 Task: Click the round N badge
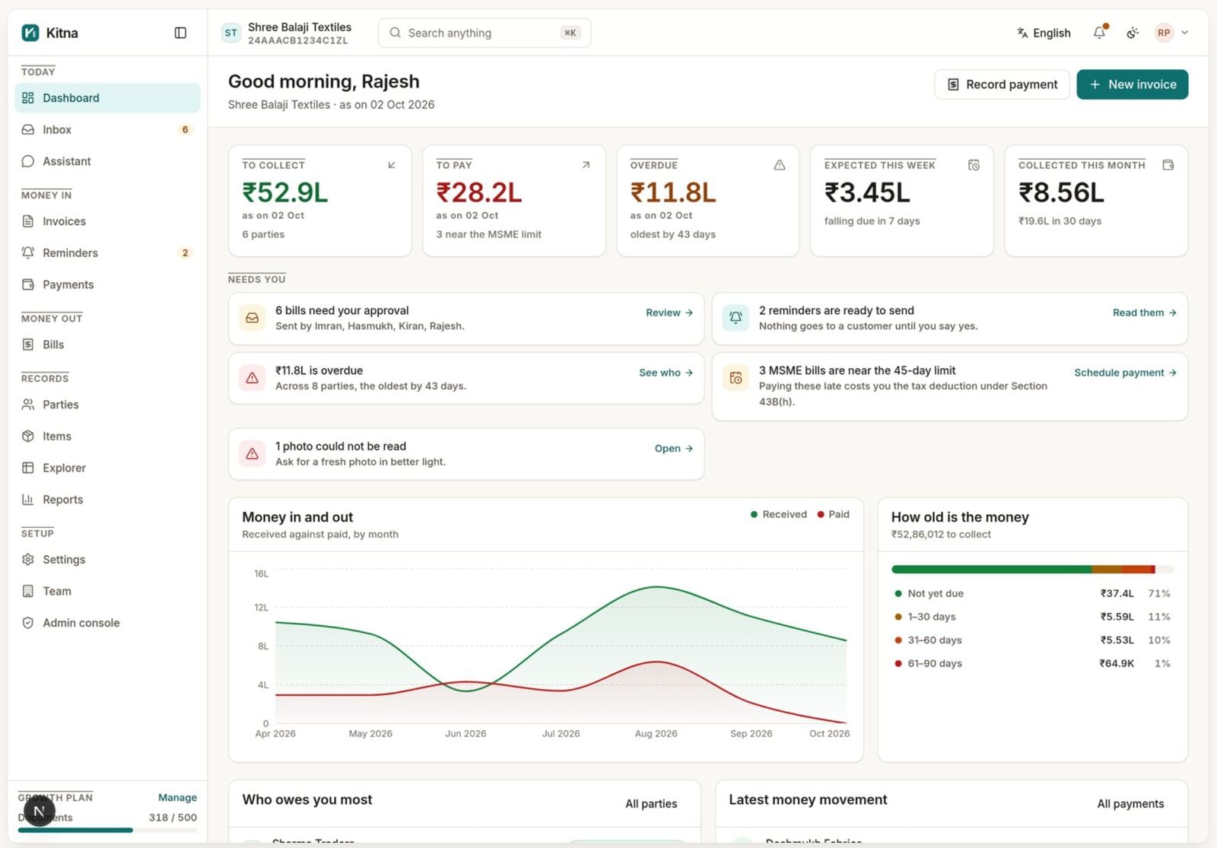(39, 811)
